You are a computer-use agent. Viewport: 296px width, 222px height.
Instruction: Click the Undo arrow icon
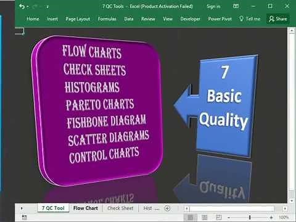coord(22,7)
